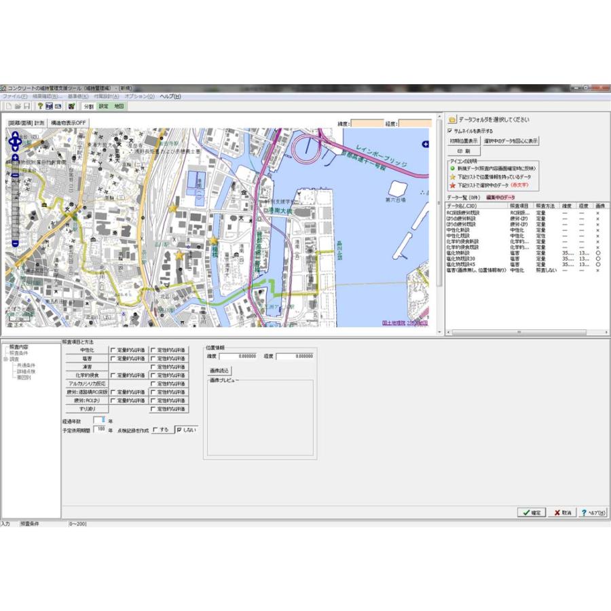Click the 確定 confirm button
This screenshot has height=611, width=611.
click(532, 513)
